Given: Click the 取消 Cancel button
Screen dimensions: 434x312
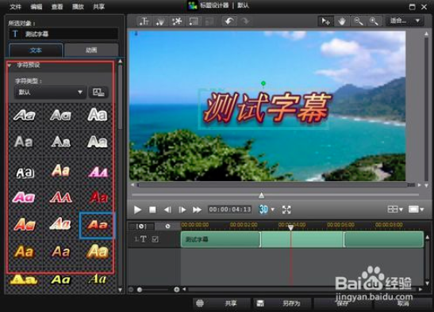Looking at the screenshot, I should [x=403, y=303].
